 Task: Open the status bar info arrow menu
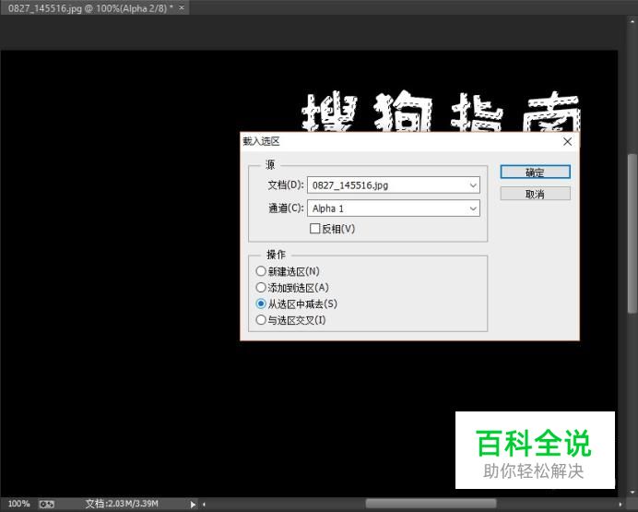tap(193, 505)
